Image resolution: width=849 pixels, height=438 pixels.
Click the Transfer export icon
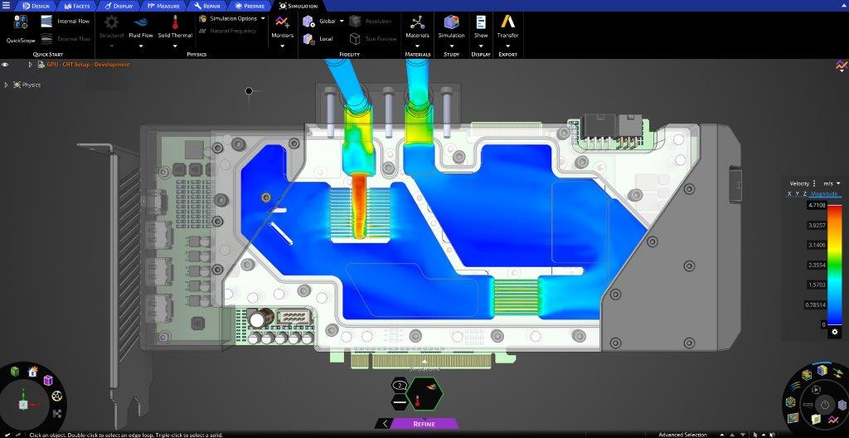(x=507, y=22)
